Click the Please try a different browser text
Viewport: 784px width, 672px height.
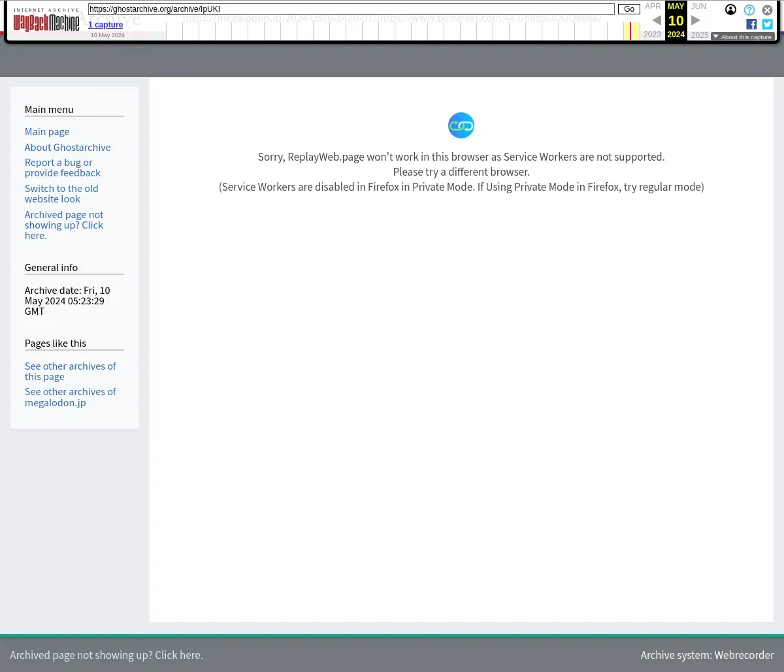tap(461, 172)
